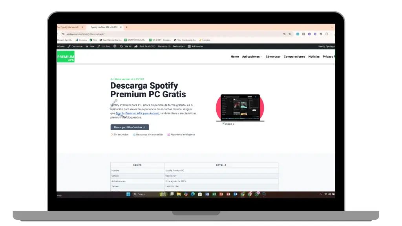This screenshot has height=226, width=402.
Task: Click the bookmark star icon in address bar
Action: (290, 34)
